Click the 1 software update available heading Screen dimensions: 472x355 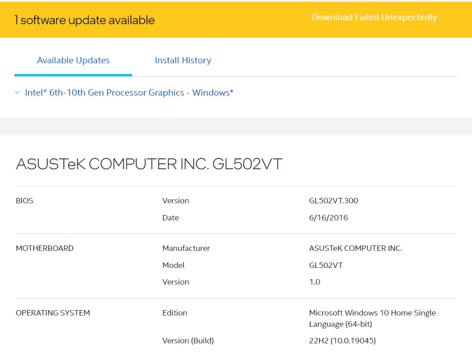tap(85, 20)
